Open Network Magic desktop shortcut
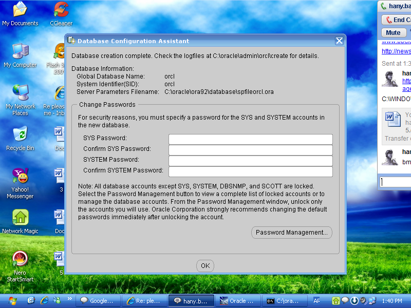This screenshot has width=411, height=308. coord(20,218)
